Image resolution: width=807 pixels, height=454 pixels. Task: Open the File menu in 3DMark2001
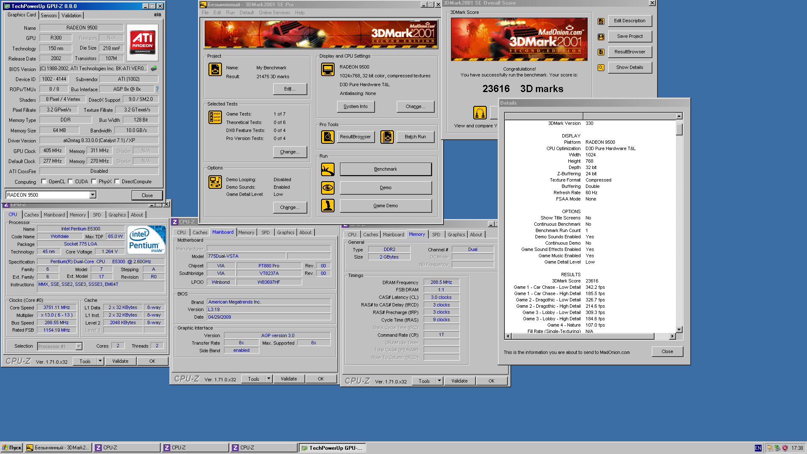click(x=205, y=13)
